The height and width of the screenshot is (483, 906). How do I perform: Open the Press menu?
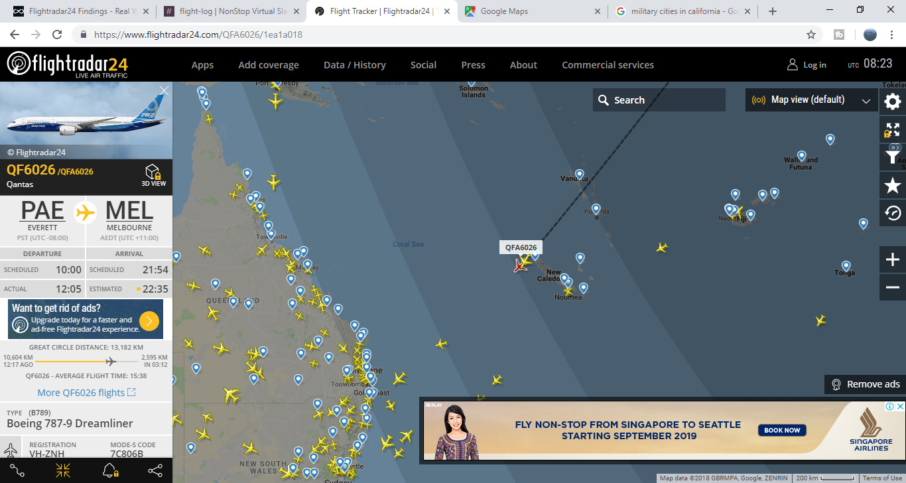tap(473, 65)
